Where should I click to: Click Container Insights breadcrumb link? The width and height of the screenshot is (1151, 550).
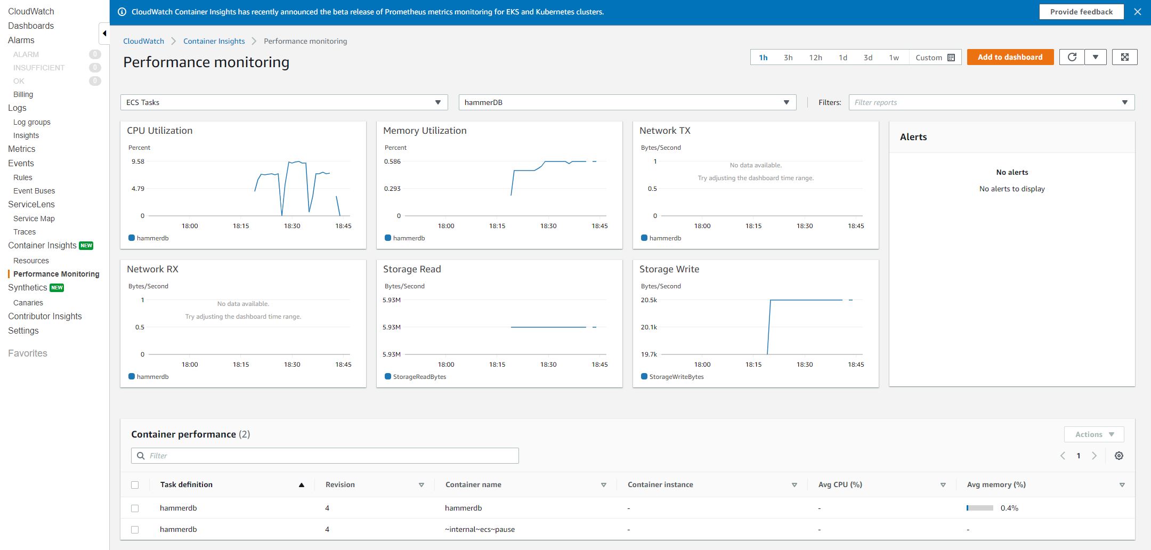pyautogui.click(x=214, y=41)
